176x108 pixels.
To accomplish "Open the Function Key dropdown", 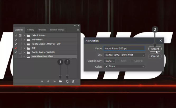I will tap(109, 61).
